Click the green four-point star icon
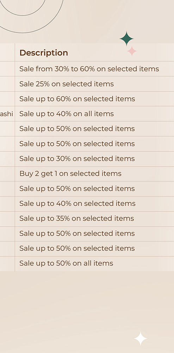The height and width of the screenshot is (353, 174). pyautogui.click(x=127, y=38)
